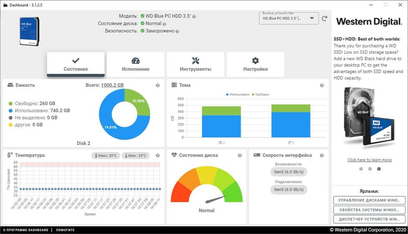Click the 'Click here to learn more' link
Image resolution: width=408 pixels, height=234 pixels.
point(369,160)
